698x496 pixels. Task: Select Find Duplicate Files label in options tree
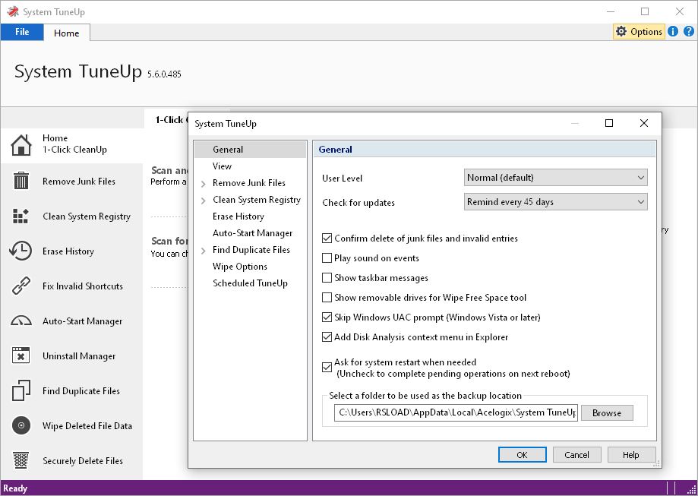pos(251,250)
